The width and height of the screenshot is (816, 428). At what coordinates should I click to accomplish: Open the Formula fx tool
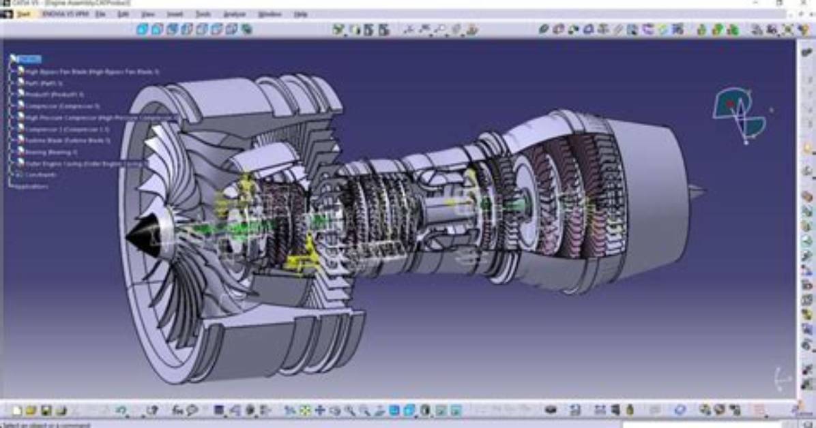point(177,411)
